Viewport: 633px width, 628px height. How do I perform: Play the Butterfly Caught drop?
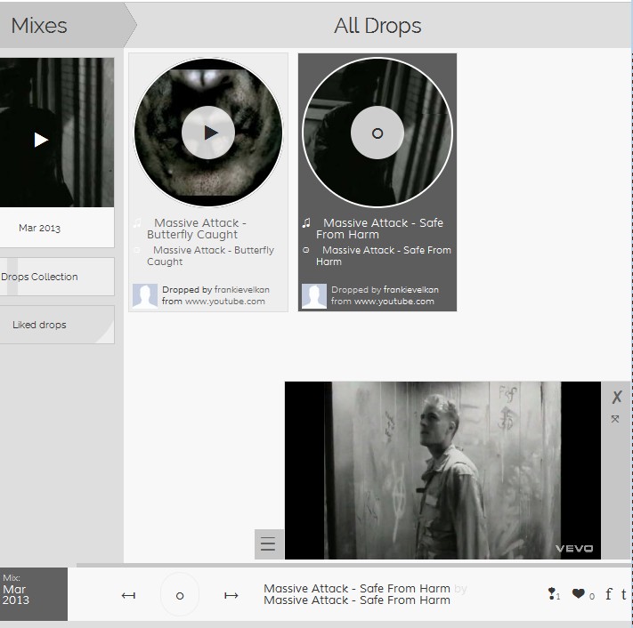[x=208, y=133]
